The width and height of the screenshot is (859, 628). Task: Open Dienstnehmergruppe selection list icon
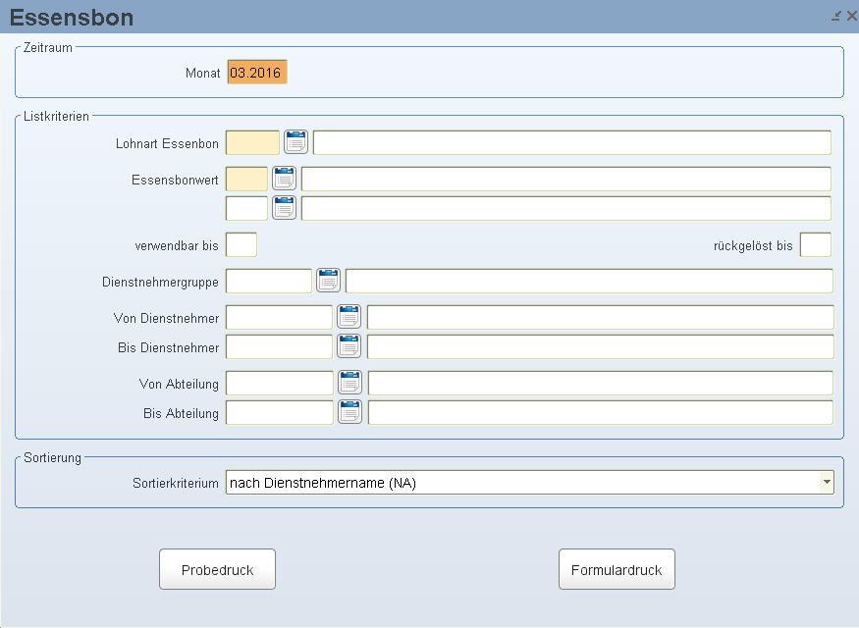tap(328, 281)
